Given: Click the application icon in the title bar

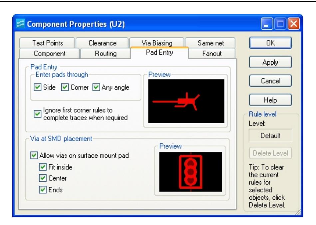Looking at the screenshot, I should click(21, 24).
